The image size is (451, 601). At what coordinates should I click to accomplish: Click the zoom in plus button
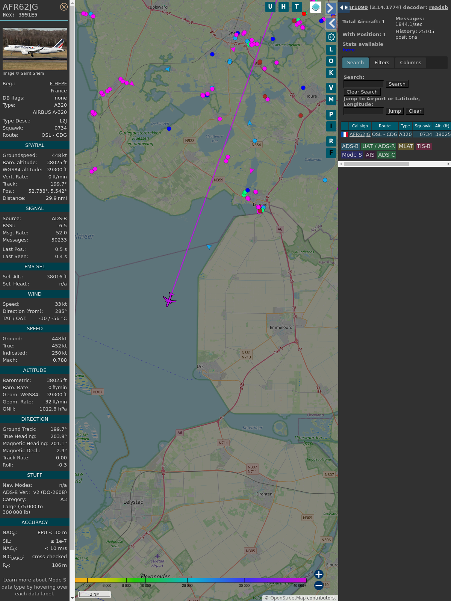[x=319, y=574]
